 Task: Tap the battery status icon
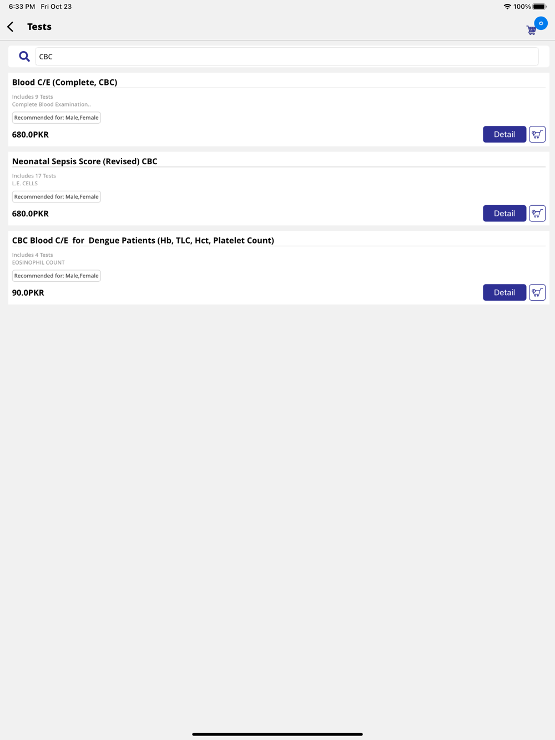[539, 7]
